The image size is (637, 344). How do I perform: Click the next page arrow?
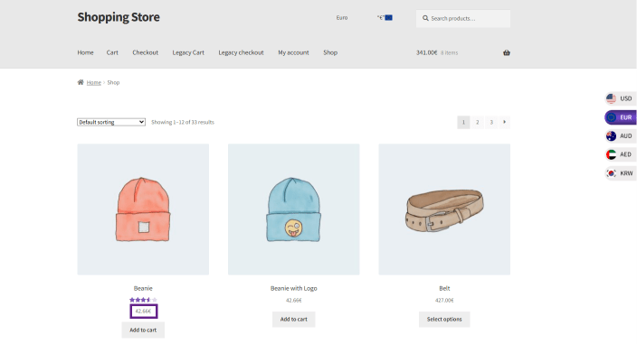(x=505, y=123)
